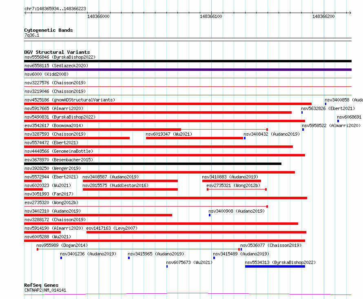Click the blue nsv3400908 (Audano2019) marker
363x299 pixels.
pyautogui.click(x=210, y=215)
